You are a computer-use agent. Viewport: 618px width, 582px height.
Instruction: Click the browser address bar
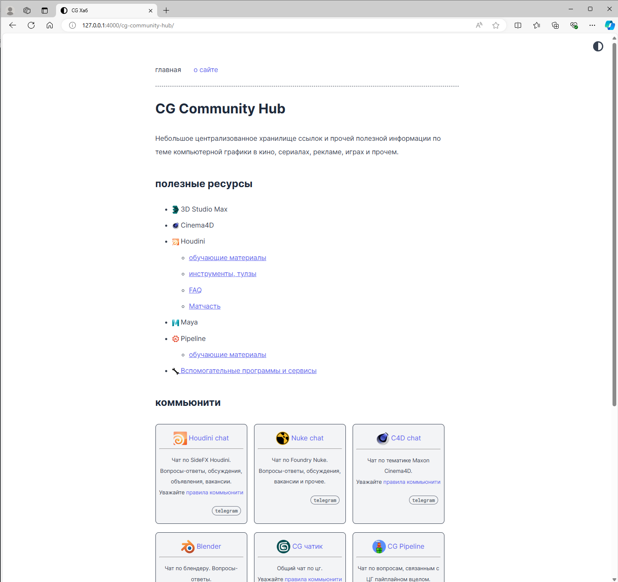click(x=274, y=25)
